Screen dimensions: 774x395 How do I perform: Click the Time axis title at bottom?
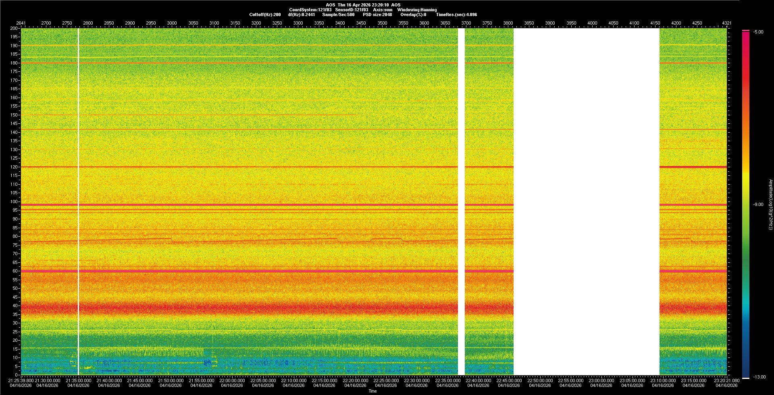372,391
